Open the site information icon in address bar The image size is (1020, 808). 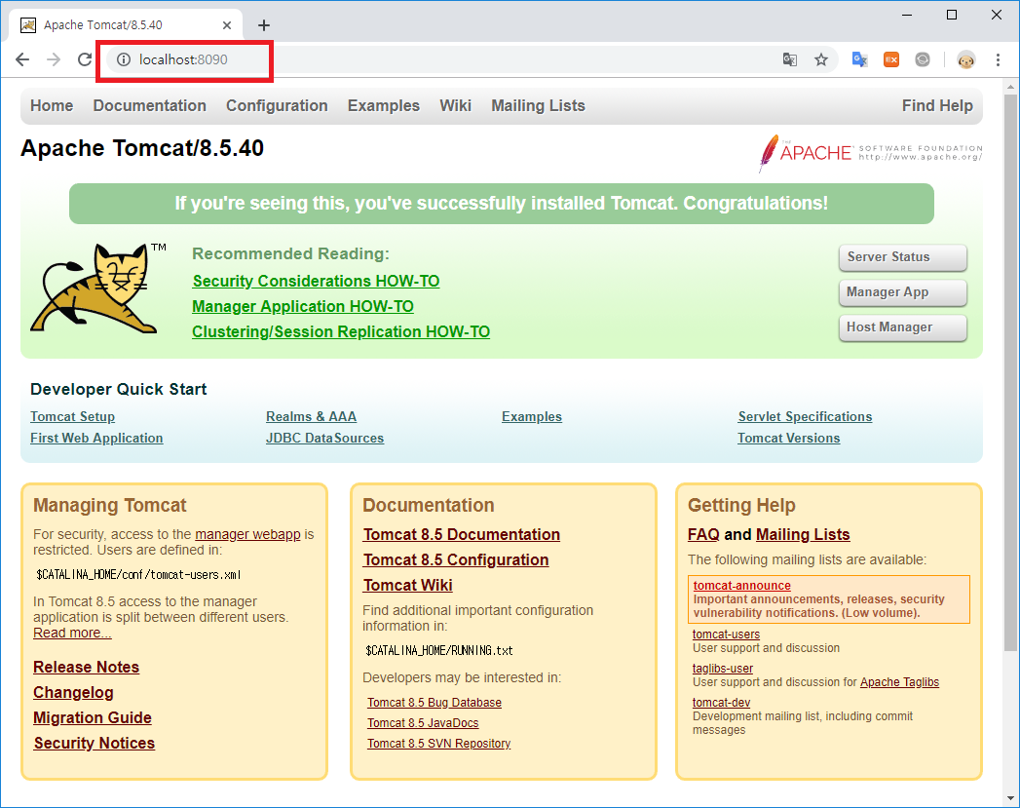pos(124,59)
